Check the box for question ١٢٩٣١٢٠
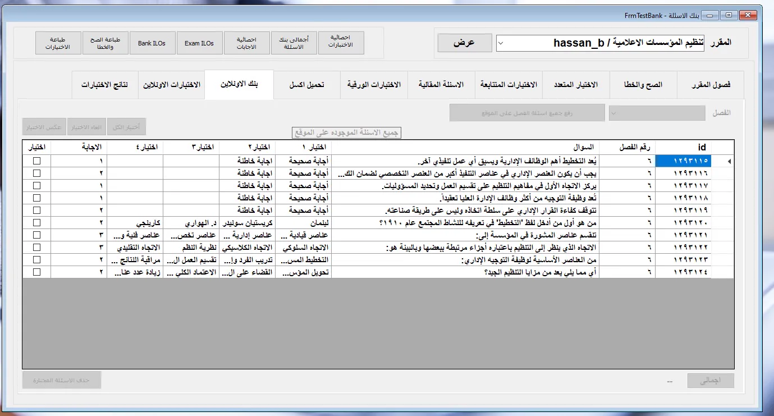 (37, 223)
